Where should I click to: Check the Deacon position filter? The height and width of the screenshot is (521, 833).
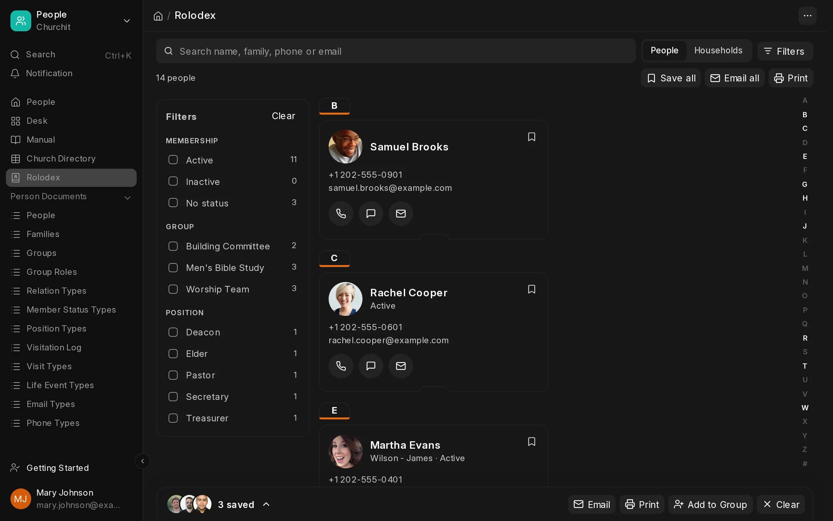[x=173, y=332]
